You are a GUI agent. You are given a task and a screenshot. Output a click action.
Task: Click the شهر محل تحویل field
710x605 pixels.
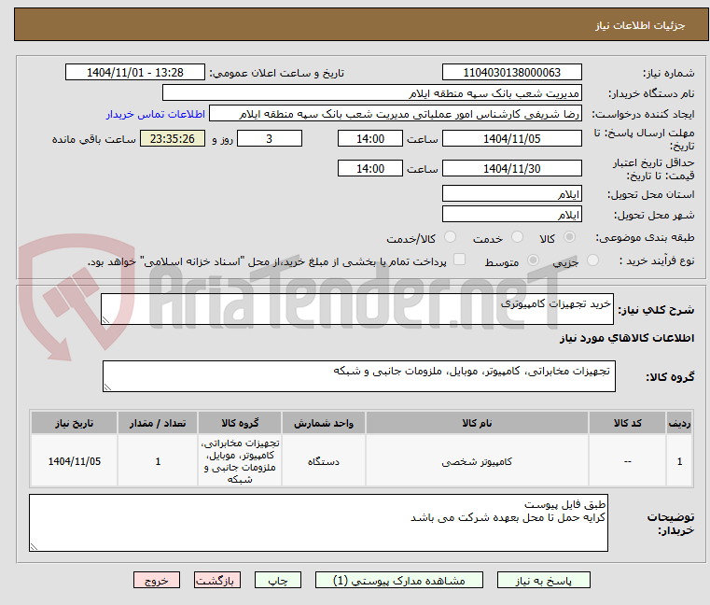click(x=511, y=214)
